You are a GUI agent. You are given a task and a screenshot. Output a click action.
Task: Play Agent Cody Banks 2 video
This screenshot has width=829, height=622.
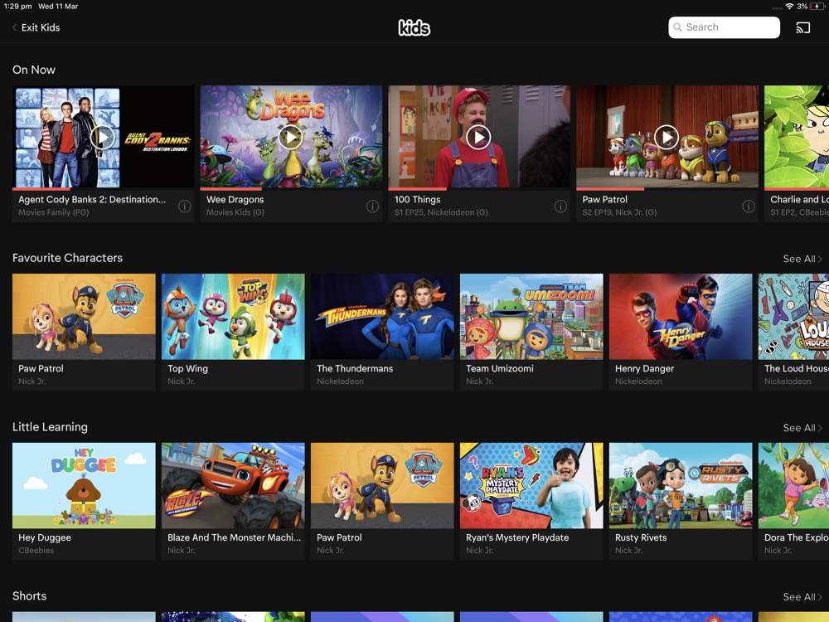click(x=103, y=138)
